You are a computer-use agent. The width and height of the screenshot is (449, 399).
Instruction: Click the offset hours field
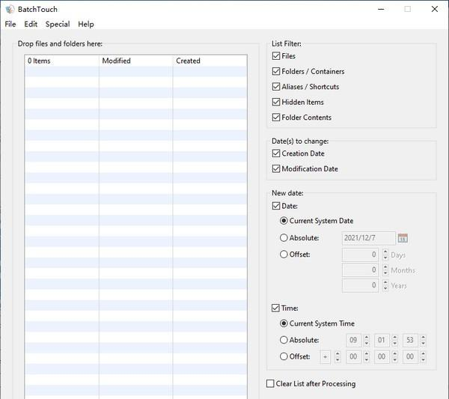(x=353, y=356)
